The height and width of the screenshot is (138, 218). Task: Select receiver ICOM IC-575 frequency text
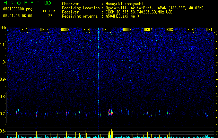[x=139, y=12]
